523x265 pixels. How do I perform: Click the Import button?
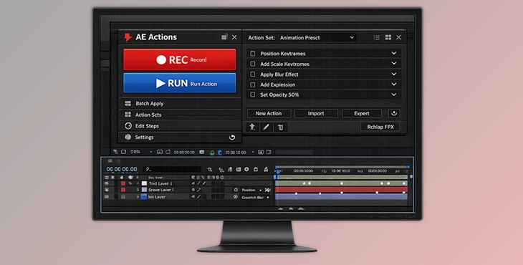point(316,113)
